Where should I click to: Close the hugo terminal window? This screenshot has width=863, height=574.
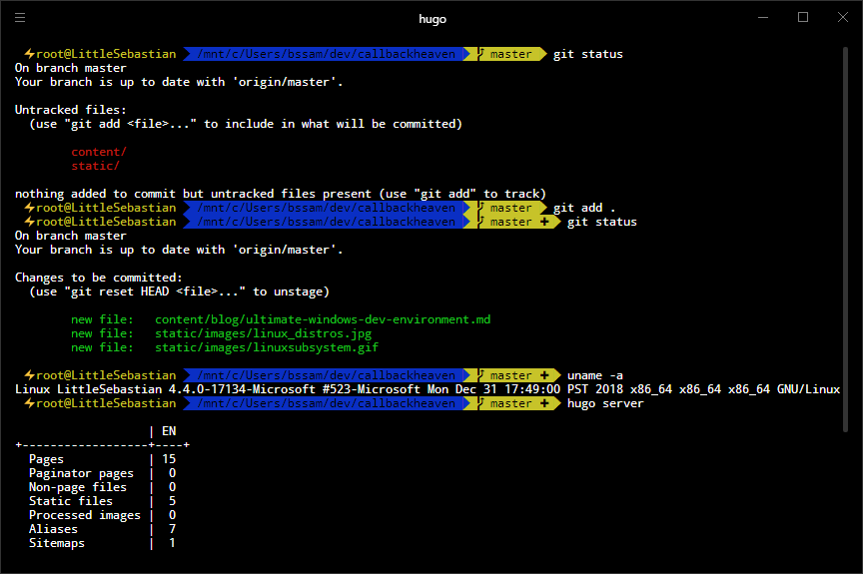coord(843,18)
